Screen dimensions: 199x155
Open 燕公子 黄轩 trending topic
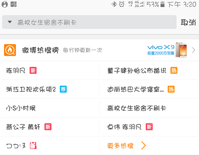[x=23, y=127]
